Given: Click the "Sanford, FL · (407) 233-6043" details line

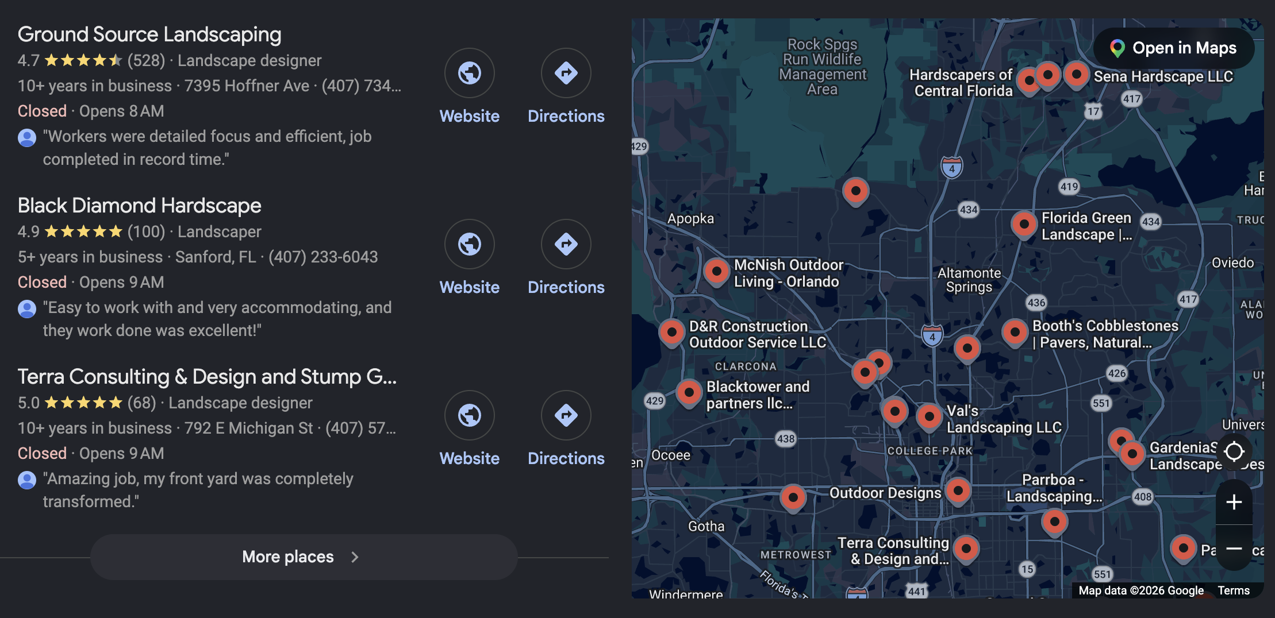Looking at the screenshot, I should pyautogui.click(x=276, y=257).
